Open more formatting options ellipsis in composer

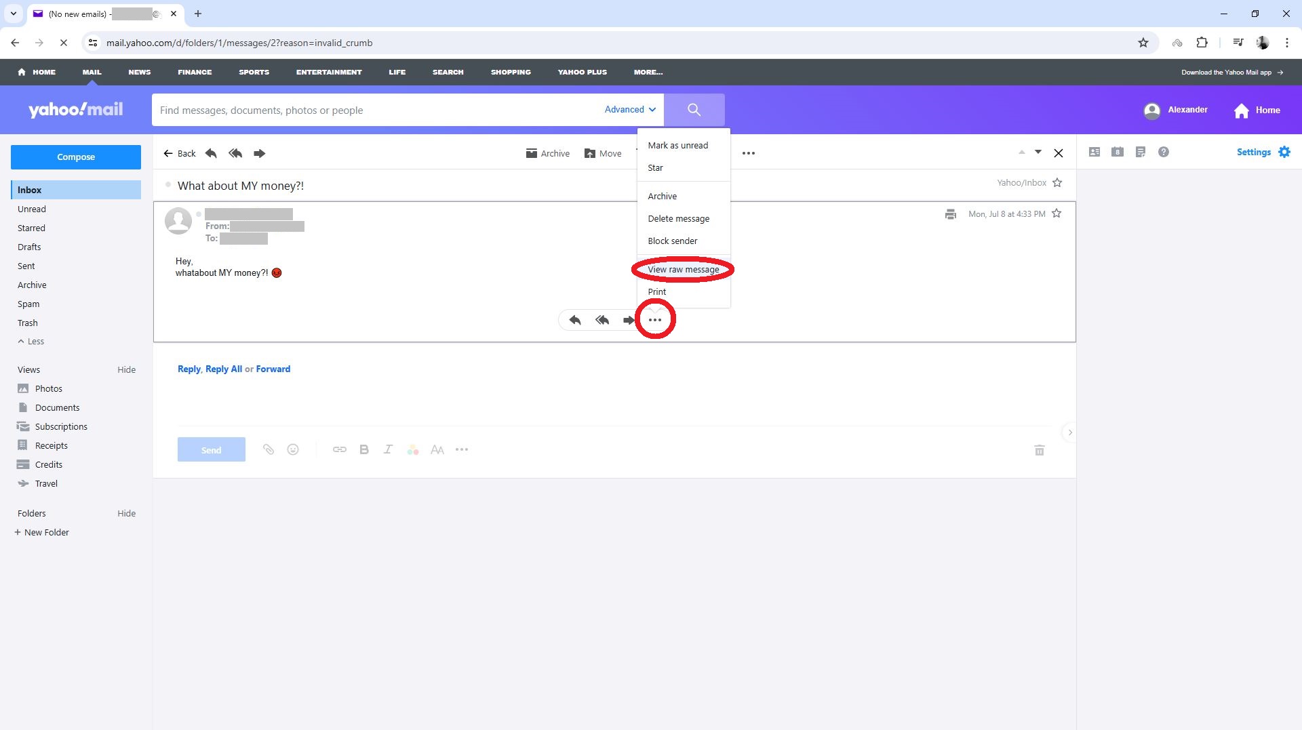(462, 449)
